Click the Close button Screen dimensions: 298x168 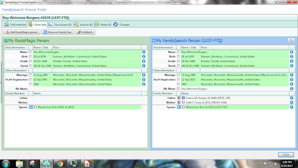pos(286,154)
